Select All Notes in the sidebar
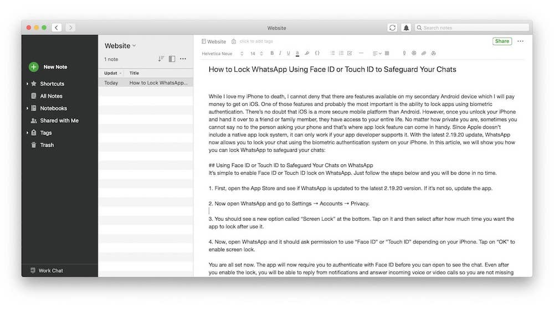Screen dimensions: 554x311 [51, 96]
